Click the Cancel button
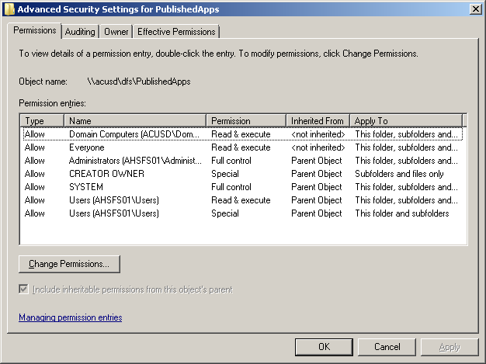 click(387, 347)
